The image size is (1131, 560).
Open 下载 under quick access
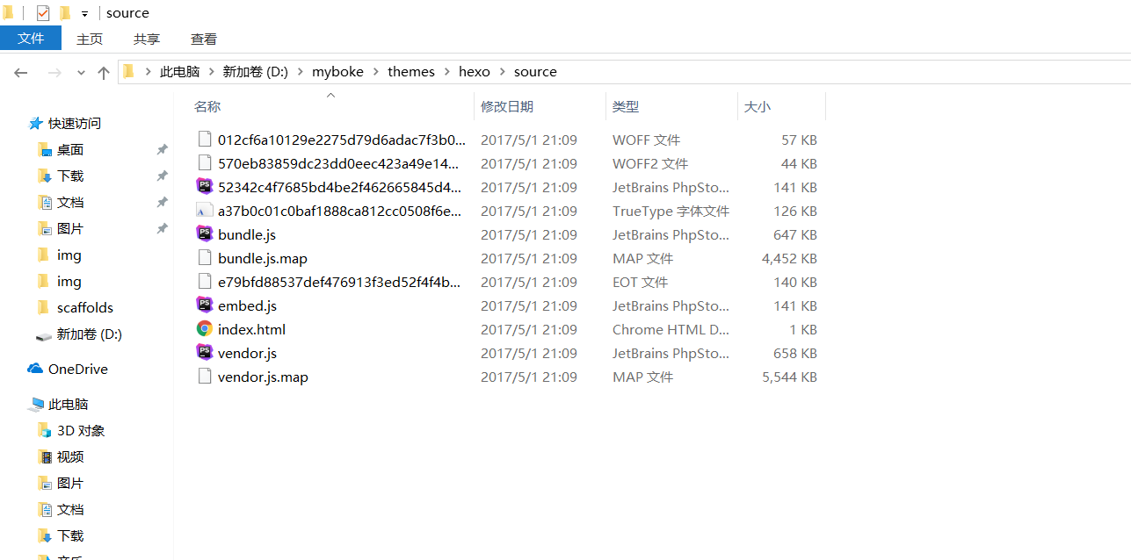point(70,176)
